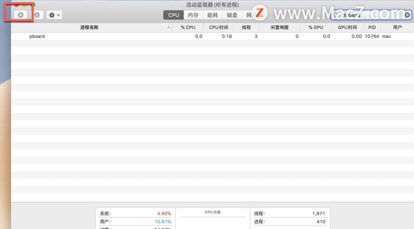Image resolution: width=414 pixels, height=229 pixels.
Task: Click CPU time value 0.16
Action: (227, 36)
